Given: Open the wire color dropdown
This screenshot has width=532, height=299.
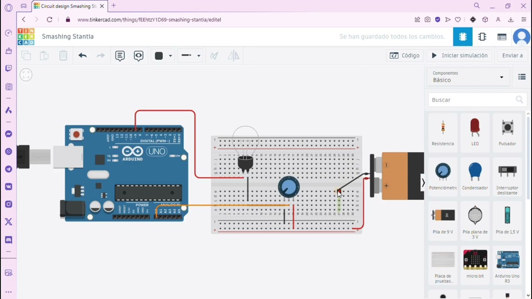Looking at the screenshot, I should click(x=163, y=56).
